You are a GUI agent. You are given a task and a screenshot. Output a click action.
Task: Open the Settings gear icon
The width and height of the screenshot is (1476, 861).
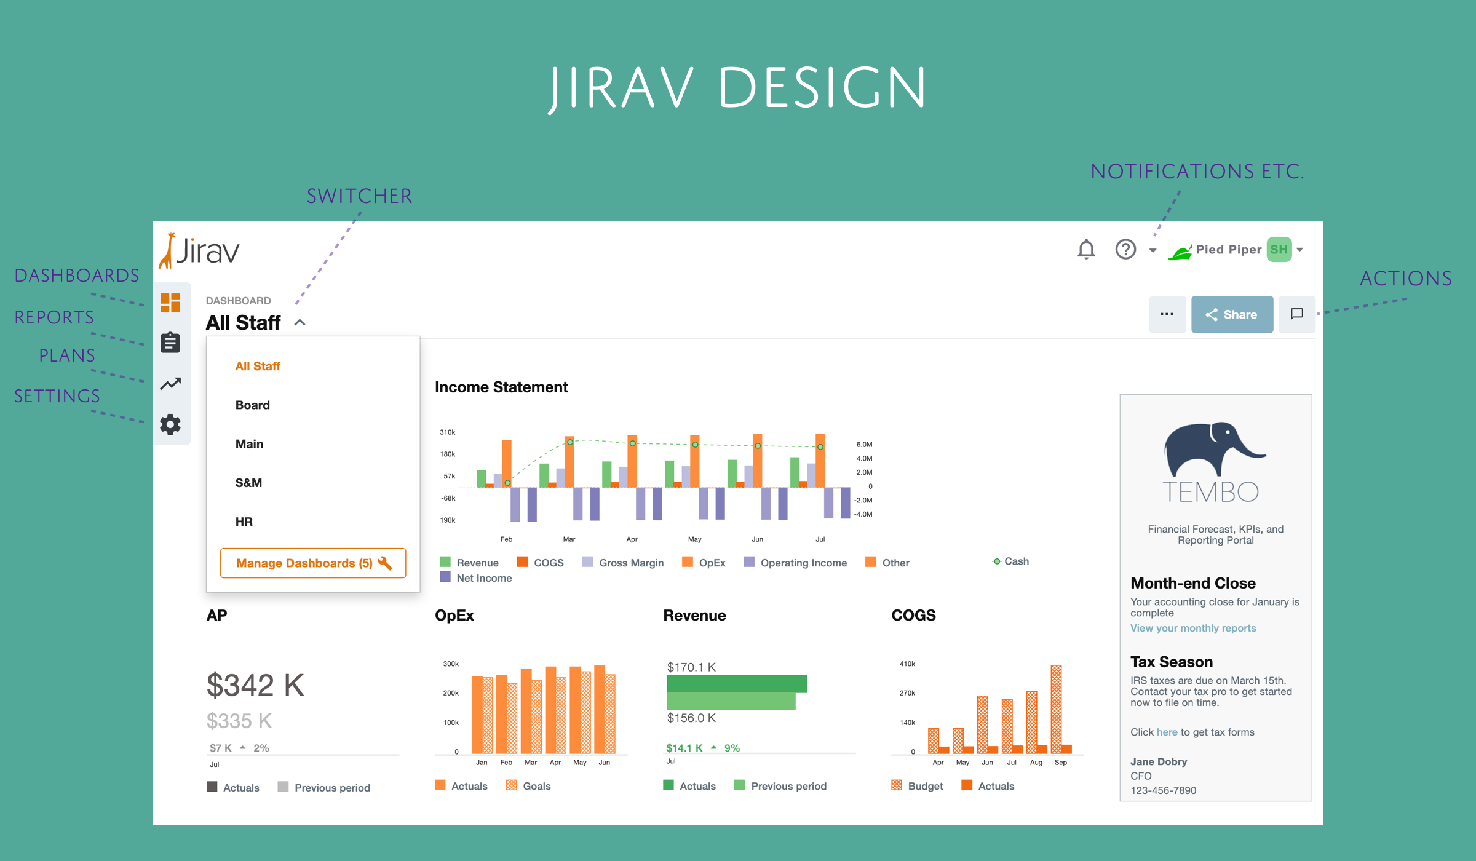tap(170, 424)
